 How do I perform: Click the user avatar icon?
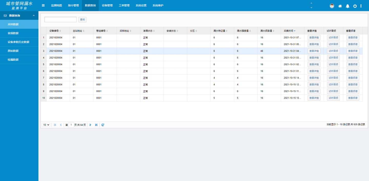click(x=332, y=6)
